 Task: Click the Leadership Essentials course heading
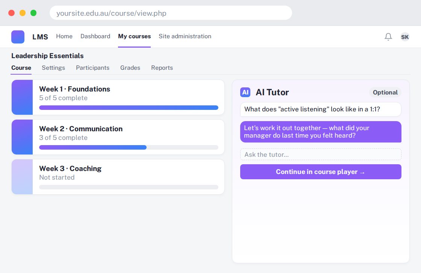(x=47, y=56)
